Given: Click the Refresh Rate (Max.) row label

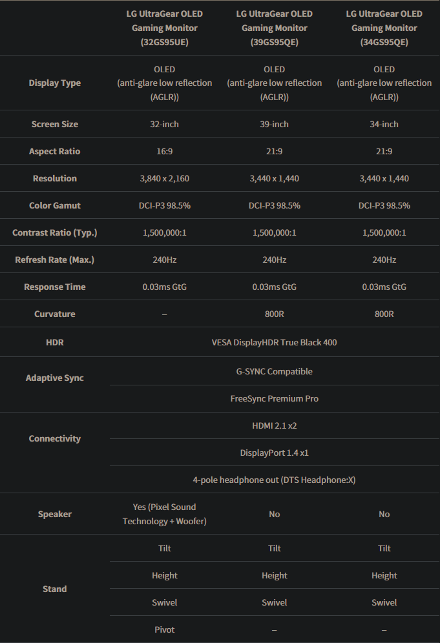Looking at the screenshot, I should click(55, 260).
